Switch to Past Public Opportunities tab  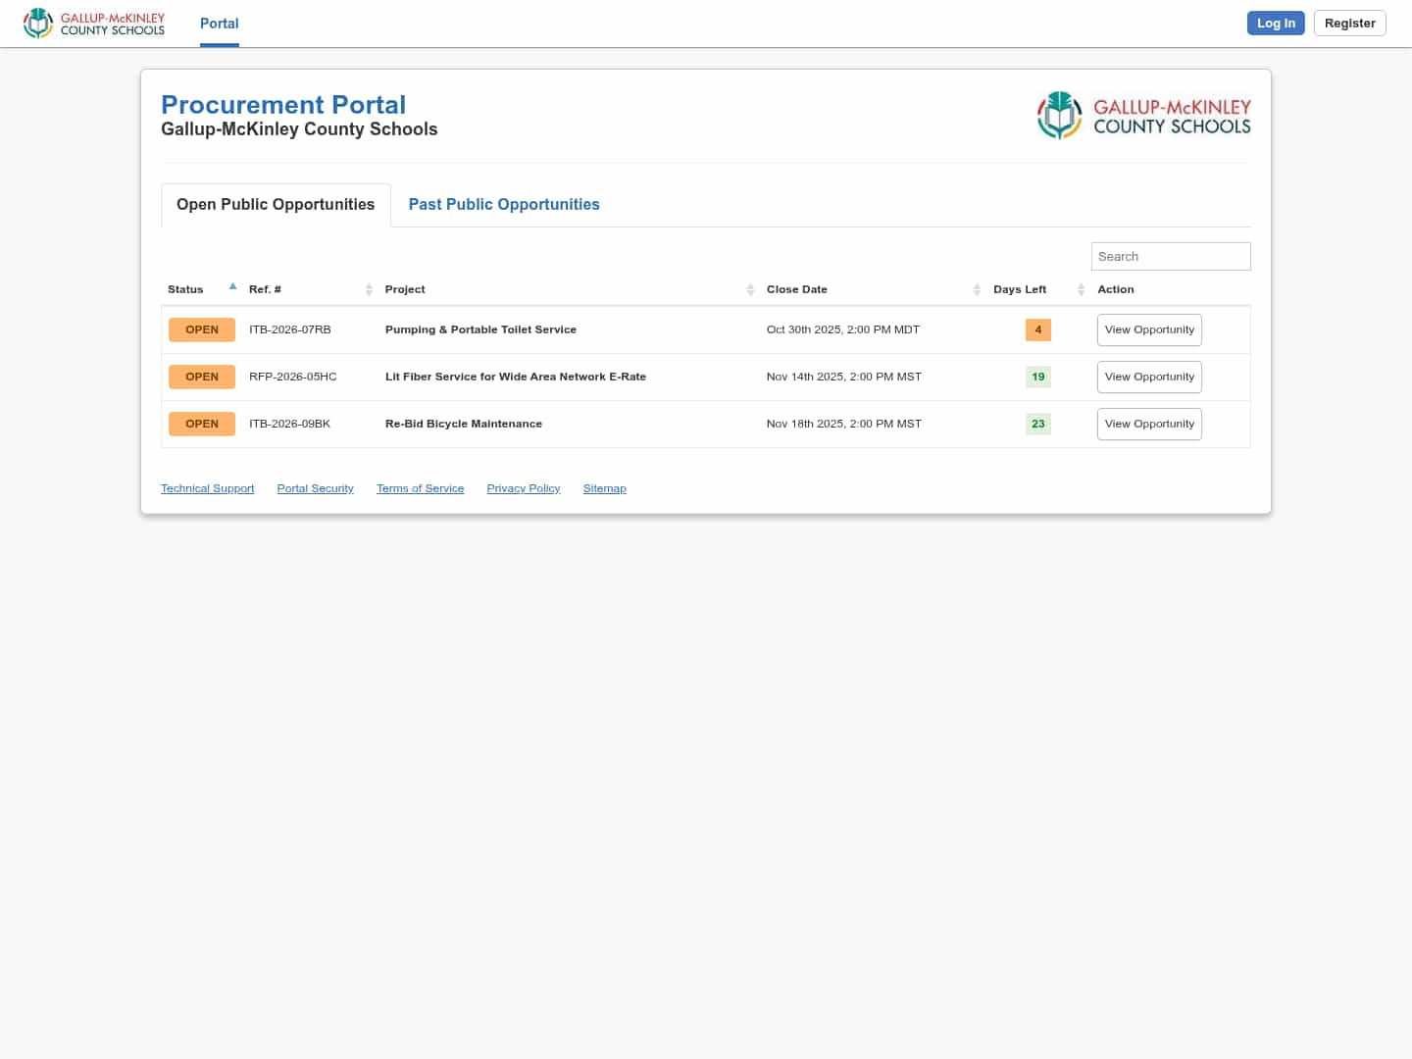pos(504,204)
